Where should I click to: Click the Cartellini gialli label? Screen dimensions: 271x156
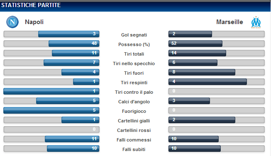(x=134, y=121)
